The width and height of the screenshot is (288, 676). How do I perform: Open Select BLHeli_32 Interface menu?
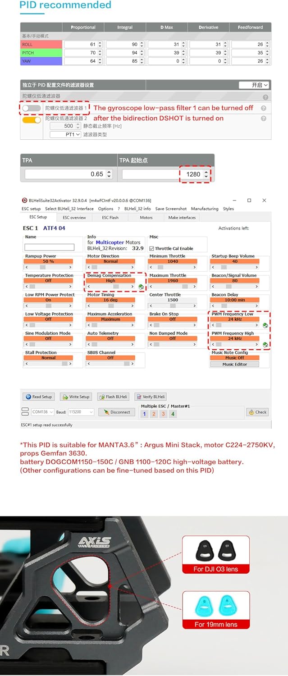pos(69,209)
